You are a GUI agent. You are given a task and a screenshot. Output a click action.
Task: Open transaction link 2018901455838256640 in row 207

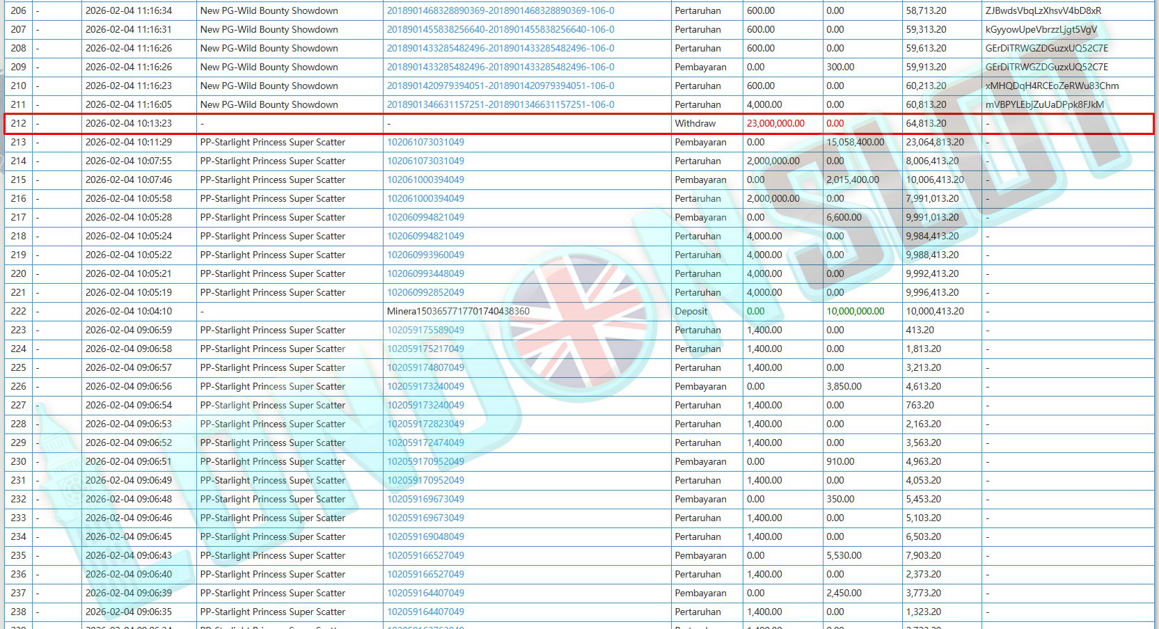[x=500, y=30]
